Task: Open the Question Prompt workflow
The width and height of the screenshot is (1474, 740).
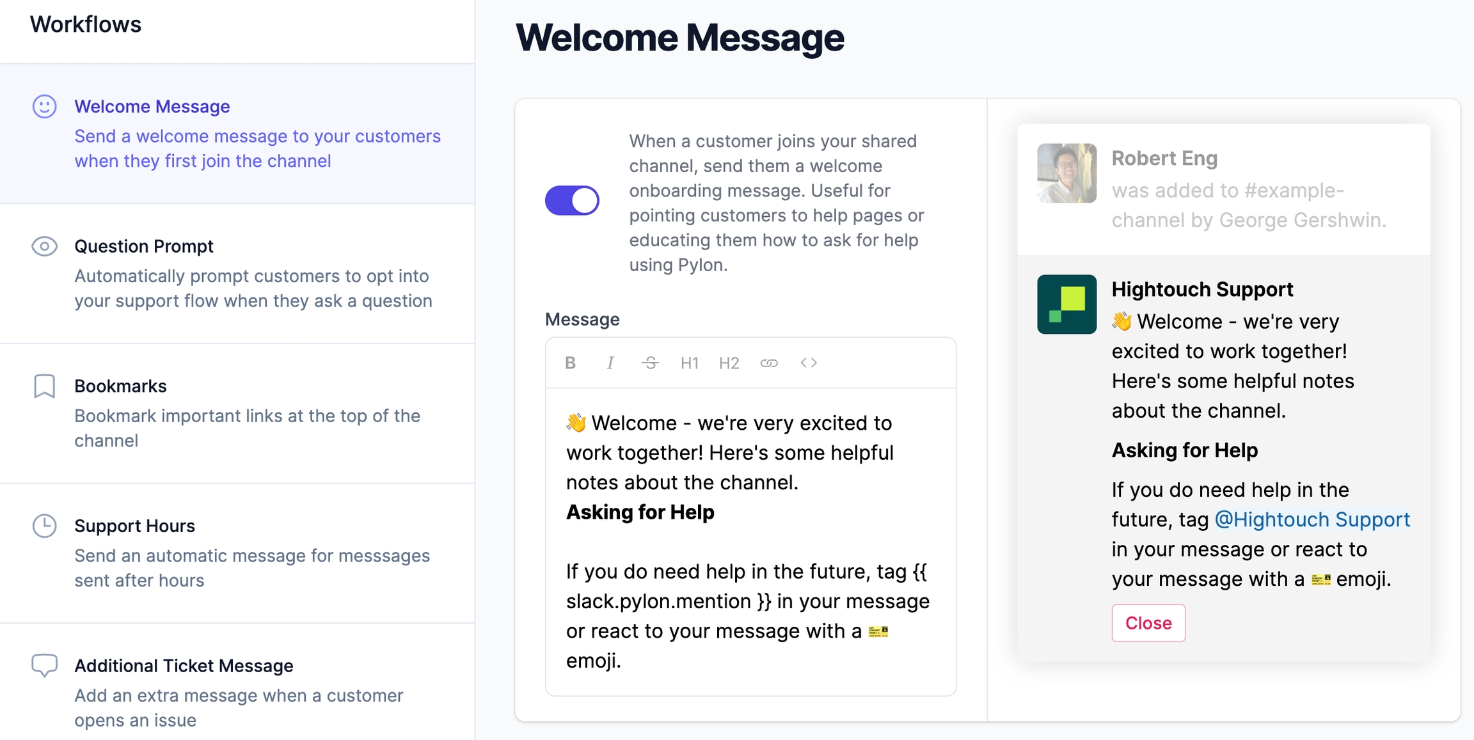Action: point(144,246)
